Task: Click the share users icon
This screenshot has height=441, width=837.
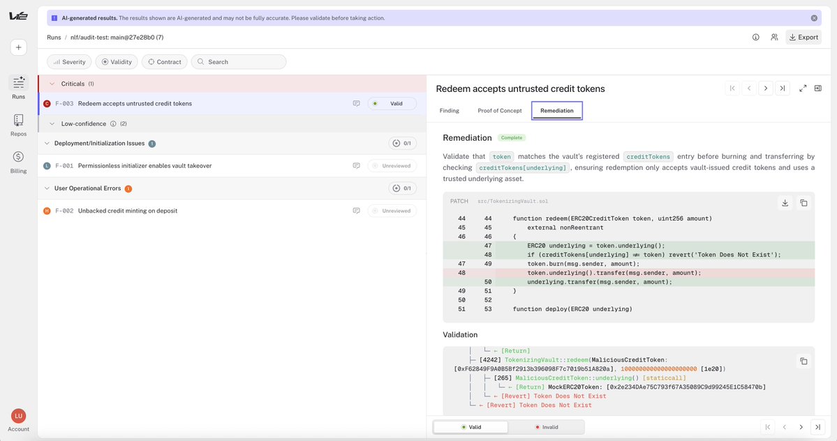Action: (x=774, y=38)
